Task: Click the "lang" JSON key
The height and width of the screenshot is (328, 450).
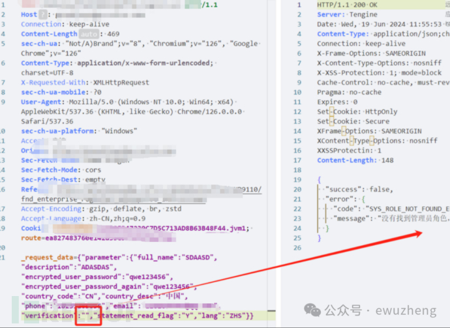Action: point(209,316)
